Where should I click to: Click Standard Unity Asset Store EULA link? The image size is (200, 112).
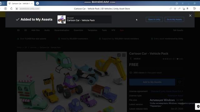tap(167, 91)
